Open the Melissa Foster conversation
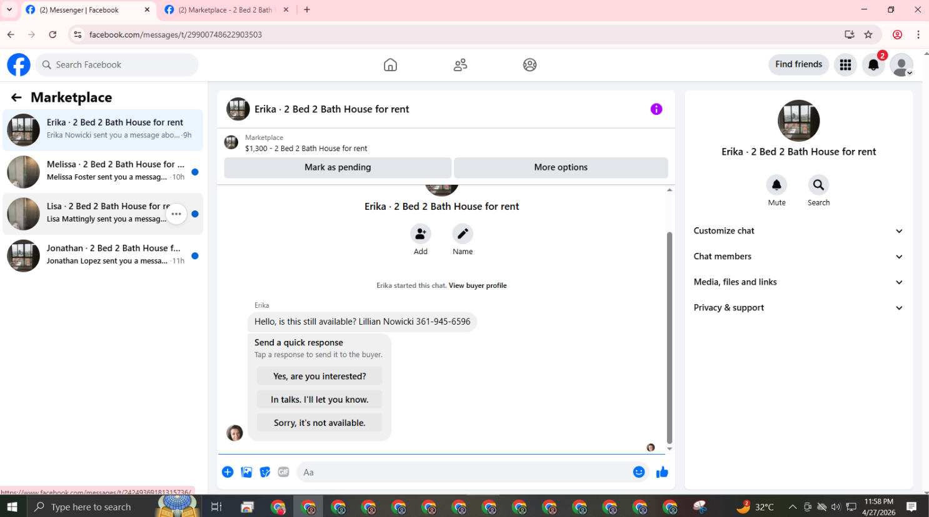Viewport: 929px width, 517px height. click(103, 172)
